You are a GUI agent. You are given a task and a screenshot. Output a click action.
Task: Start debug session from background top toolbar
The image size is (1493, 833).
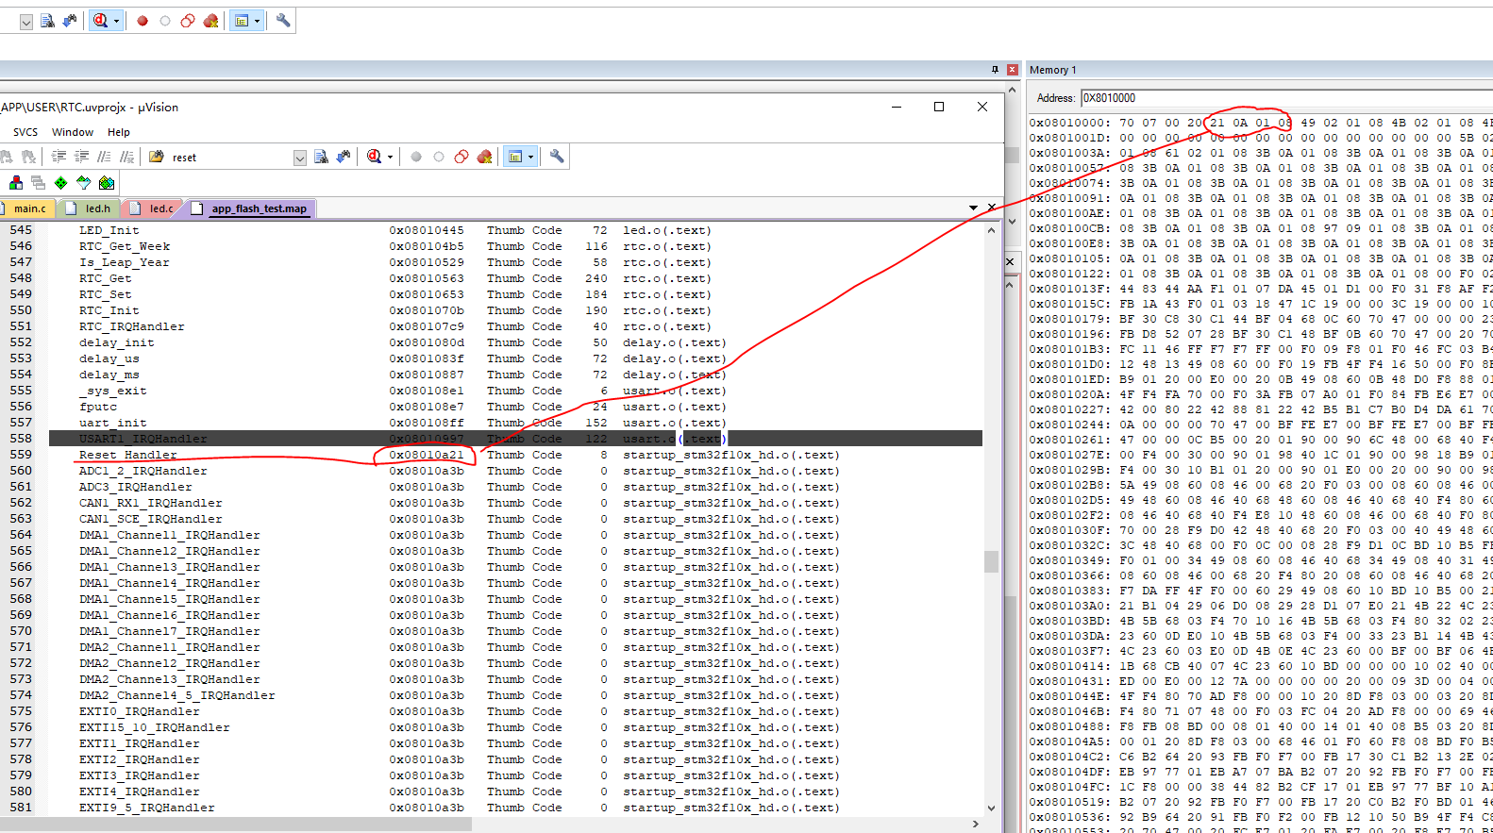(100, 21)
